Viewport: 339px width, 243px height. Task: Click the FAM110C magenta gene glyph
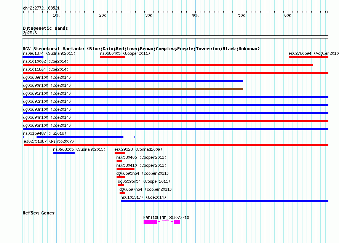click(x=162, y=222)
